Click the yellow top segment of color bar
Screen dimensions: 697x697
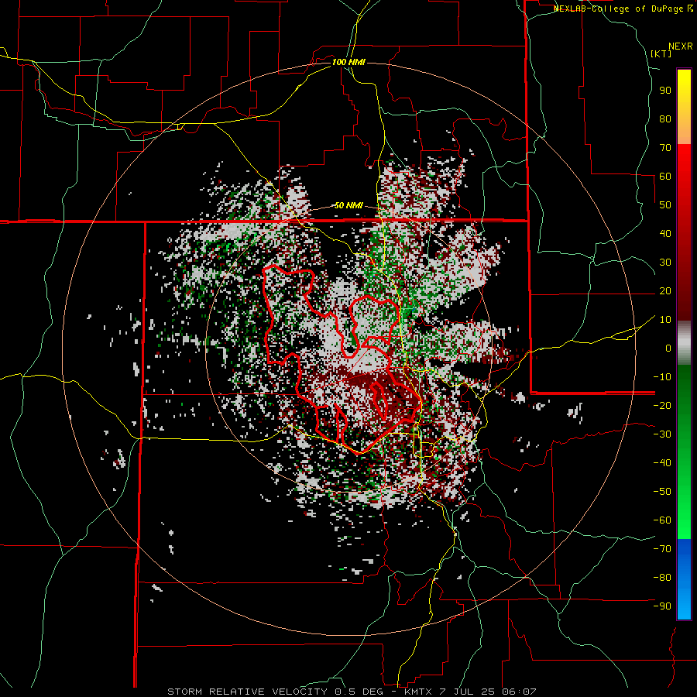[684, 107]
